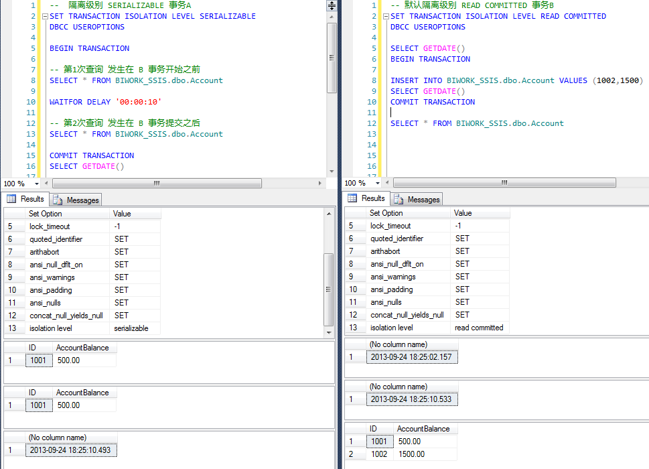Click the 'serializable' isolation level value cell
Image resolution: width=649 pixels, height=469 pixels.
point(131,328)
